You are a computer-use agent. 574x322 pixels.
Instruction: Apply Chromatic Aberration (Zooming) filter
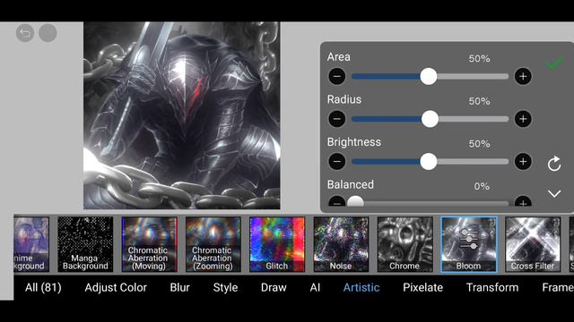point(213,244)
